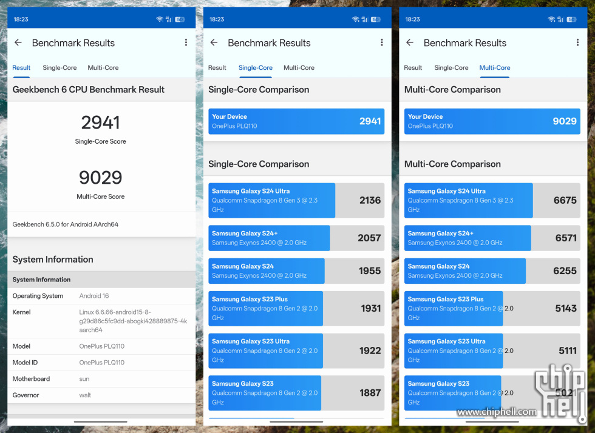This screenshot has height=433, width=595.
Task: Open the three-dot overflow menu on the right screen
Action: [x=577, y=43]
